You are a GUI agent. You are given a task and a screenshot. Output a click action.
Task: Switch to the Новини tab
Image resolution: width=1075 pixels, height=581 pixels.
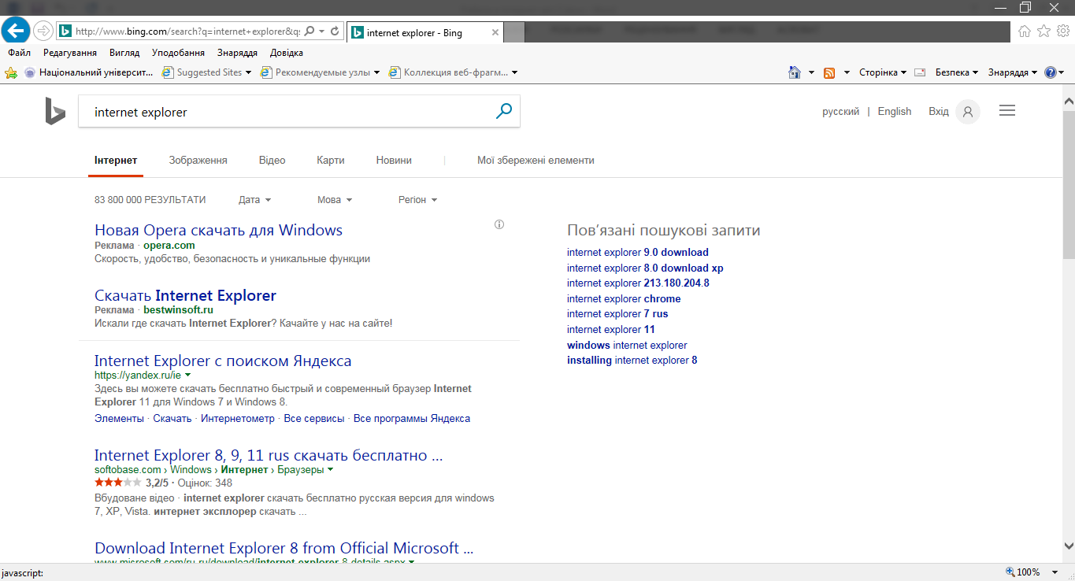tap(394, 160)
